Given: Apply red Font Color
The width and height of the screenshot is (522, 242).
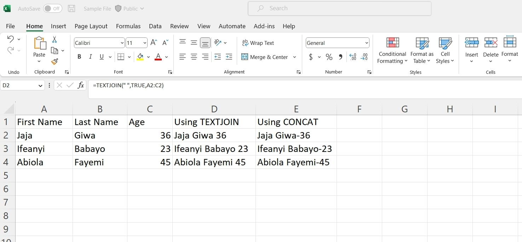Looking at the screenshot, I should [158, 57].
